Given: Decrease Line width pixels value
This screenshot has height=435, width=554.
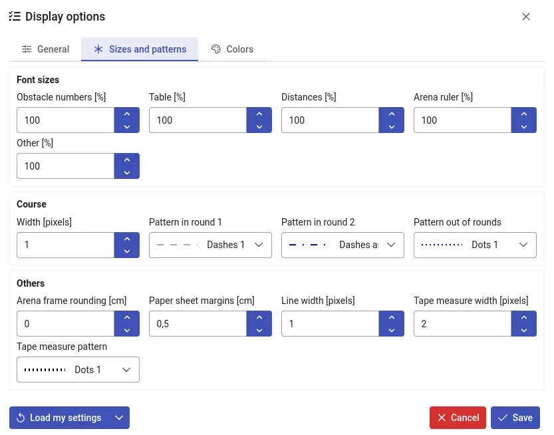Looking at the screenshot, I should (x=391, y=330).
